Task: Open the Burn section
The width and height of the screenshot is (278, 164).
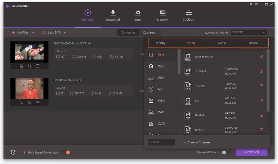Action: [138, 15]
